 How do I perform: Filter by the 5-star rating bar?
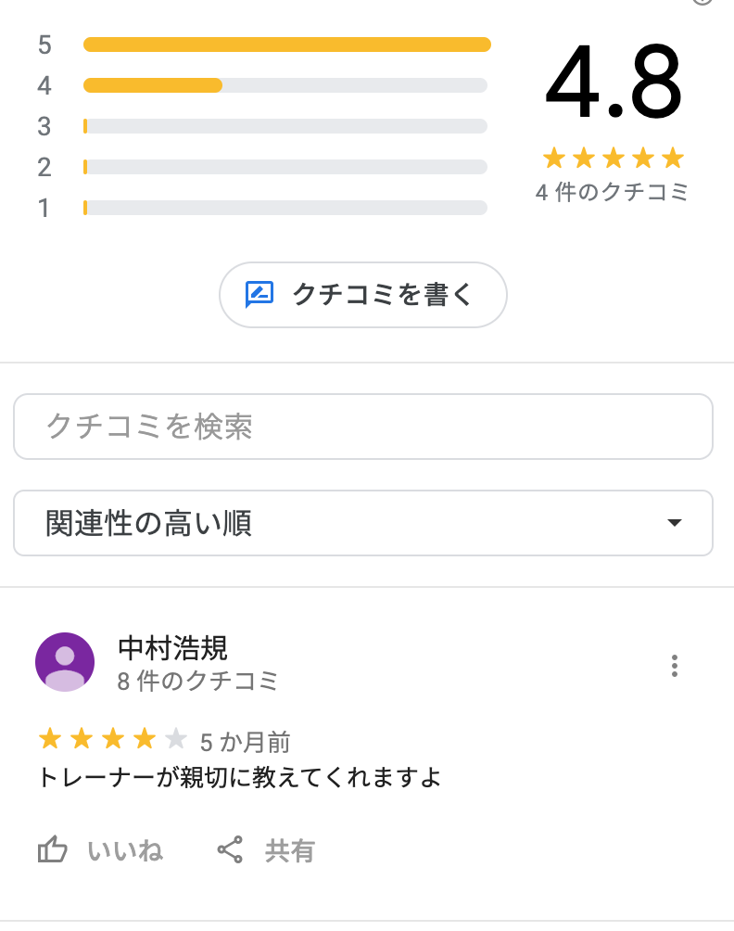point(285,45)
